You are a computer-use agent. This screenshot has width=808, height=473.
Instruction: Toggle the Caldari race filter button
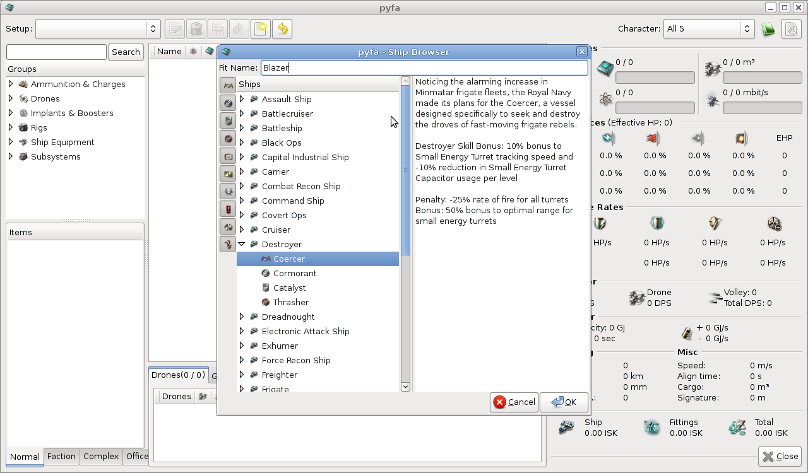[228, 103]
